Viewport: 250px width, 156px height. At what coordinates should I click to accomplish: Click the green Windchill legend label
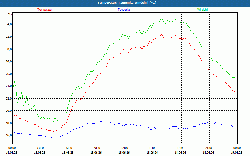(x=203, y=10)
